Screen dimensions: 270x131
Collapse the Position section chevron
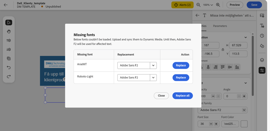[x=246, y=37]
